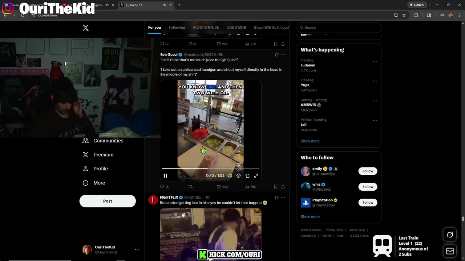Open Grok icon on FIGHTFLIX post

(276, 198)
